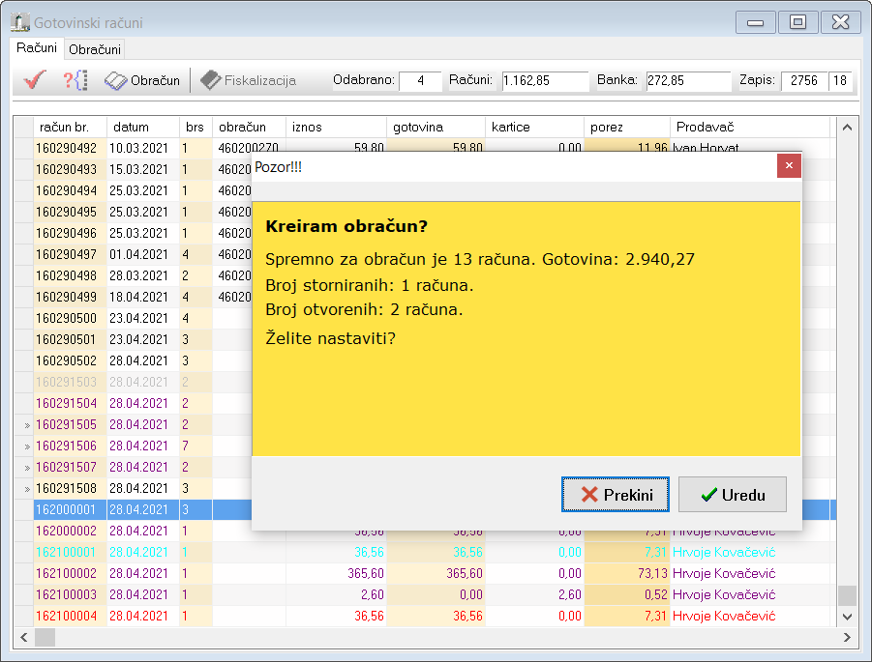Screen dimensions: 872x662
Task: Click the Gotovinski računi window icon
Action: [18, 22]
